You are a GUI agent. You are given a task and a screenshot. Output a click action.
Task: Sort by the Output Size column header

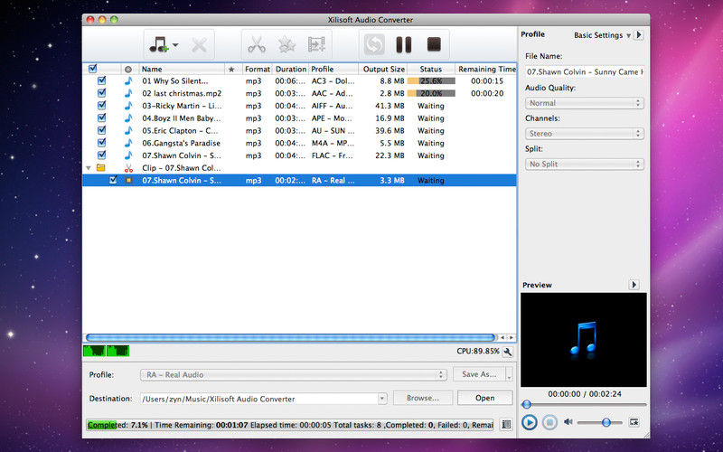point(382,69)
